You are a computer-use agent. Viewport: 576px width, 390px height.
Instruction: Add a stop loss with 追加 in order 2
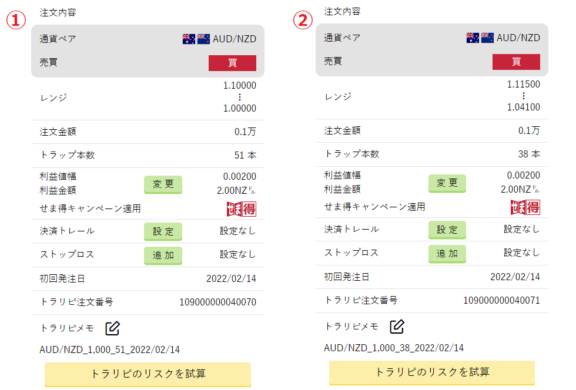[x=447, y=254]
